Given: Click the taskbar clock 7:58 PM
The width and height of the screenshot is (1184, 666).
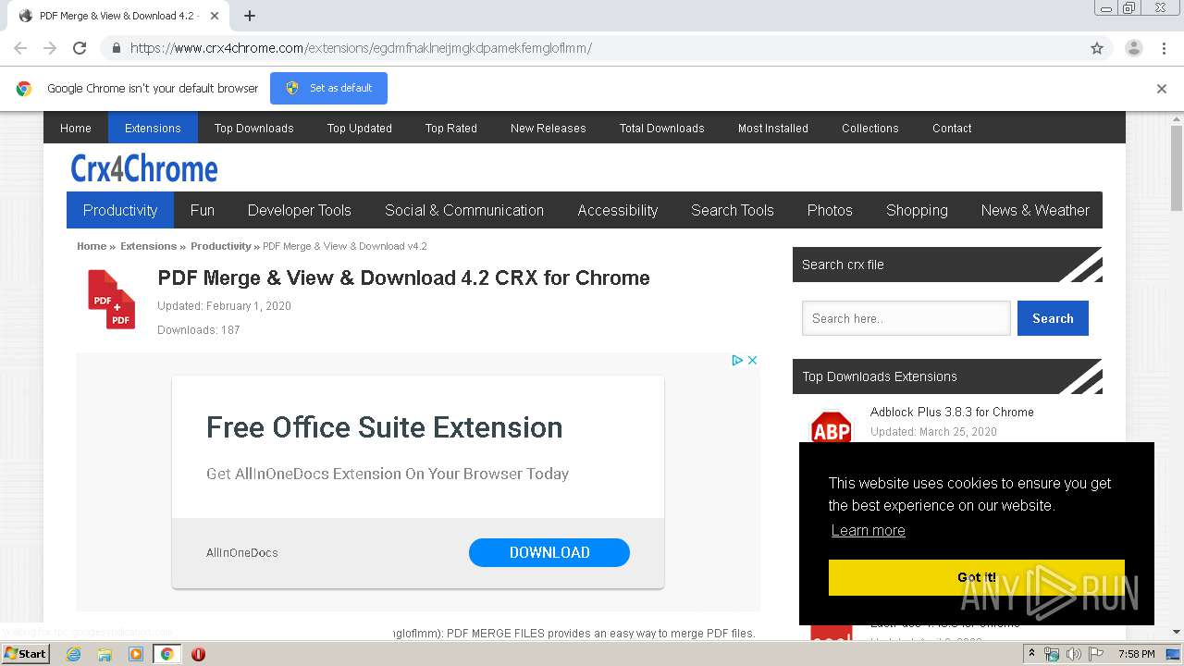Looking at the screenshot, I should (1136, 654).
